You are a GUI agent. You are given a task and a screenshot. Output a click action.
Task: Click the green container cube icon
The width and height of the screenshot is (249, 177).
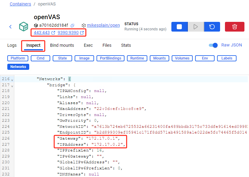(x=24, y=26)
